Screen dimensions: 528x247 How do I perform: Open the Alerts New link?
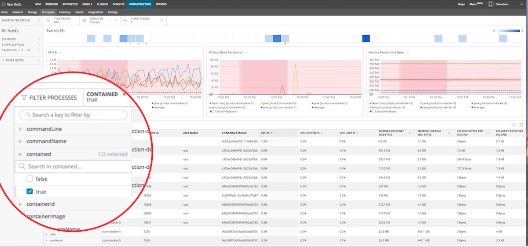(477, 4)
